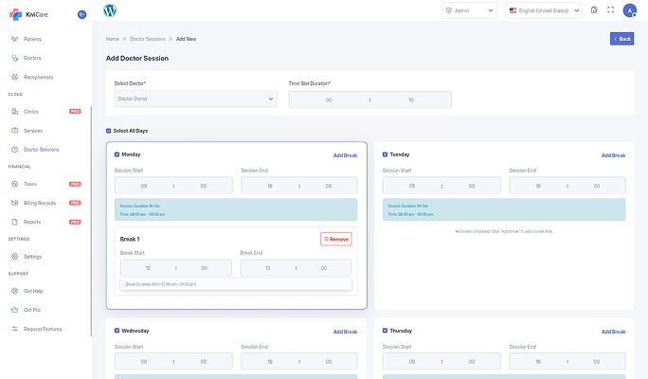Collapse sidebar with blue arrow button
The width and height of the screenshot is (648, 379).
81,14
